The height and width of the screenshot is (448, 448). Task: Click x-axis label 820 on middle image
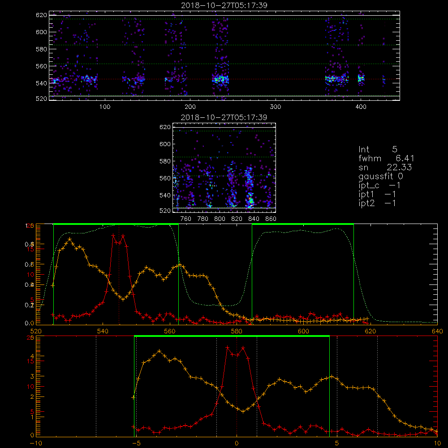(x=237, y=219)
